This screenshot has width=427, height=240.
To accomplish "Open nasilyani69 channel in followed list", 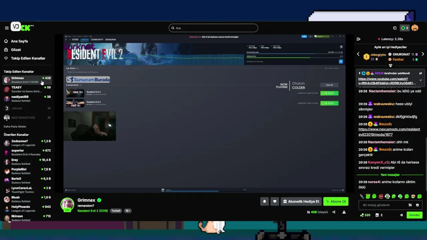I will click(27, 99).
